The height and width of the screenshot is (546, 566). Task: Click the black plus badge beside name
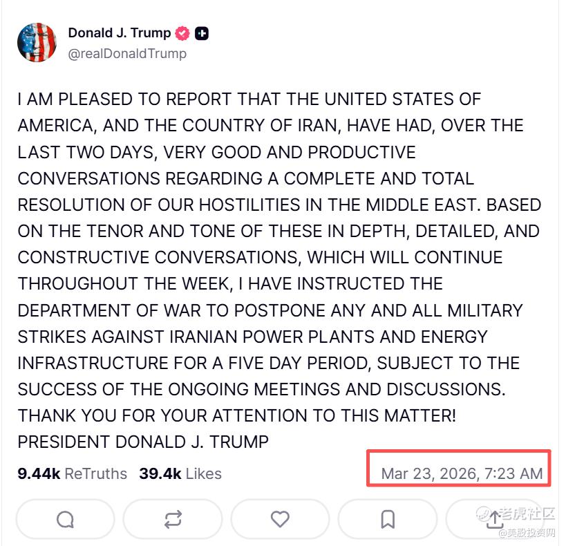click(202, 32)
